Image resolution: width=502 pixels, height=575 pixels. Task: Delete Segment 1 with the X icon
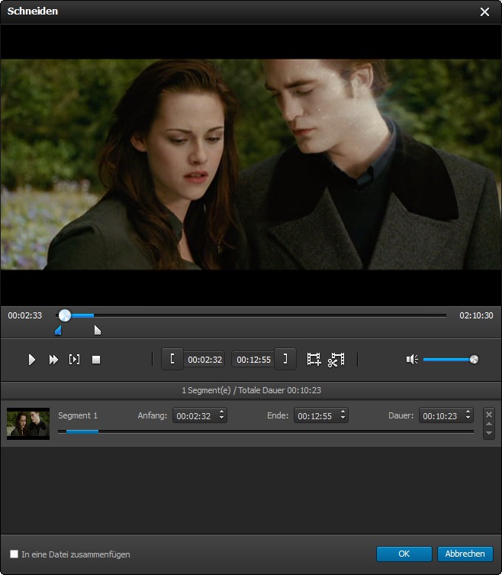[x=489, y=415]
